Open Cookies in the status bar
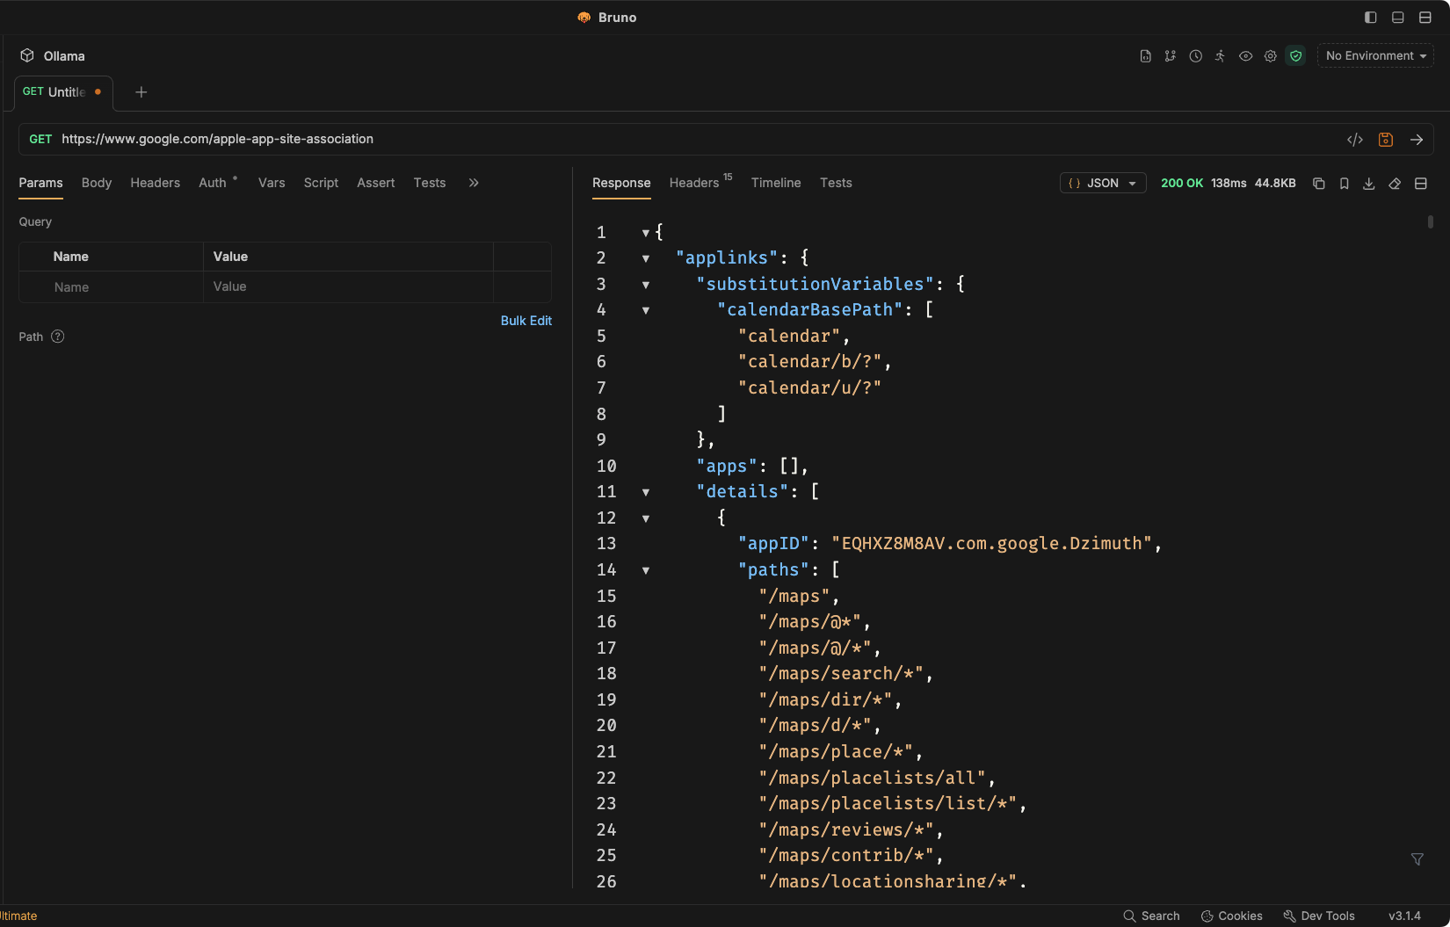This screenshot has width=1450, height=927. 1231,916
